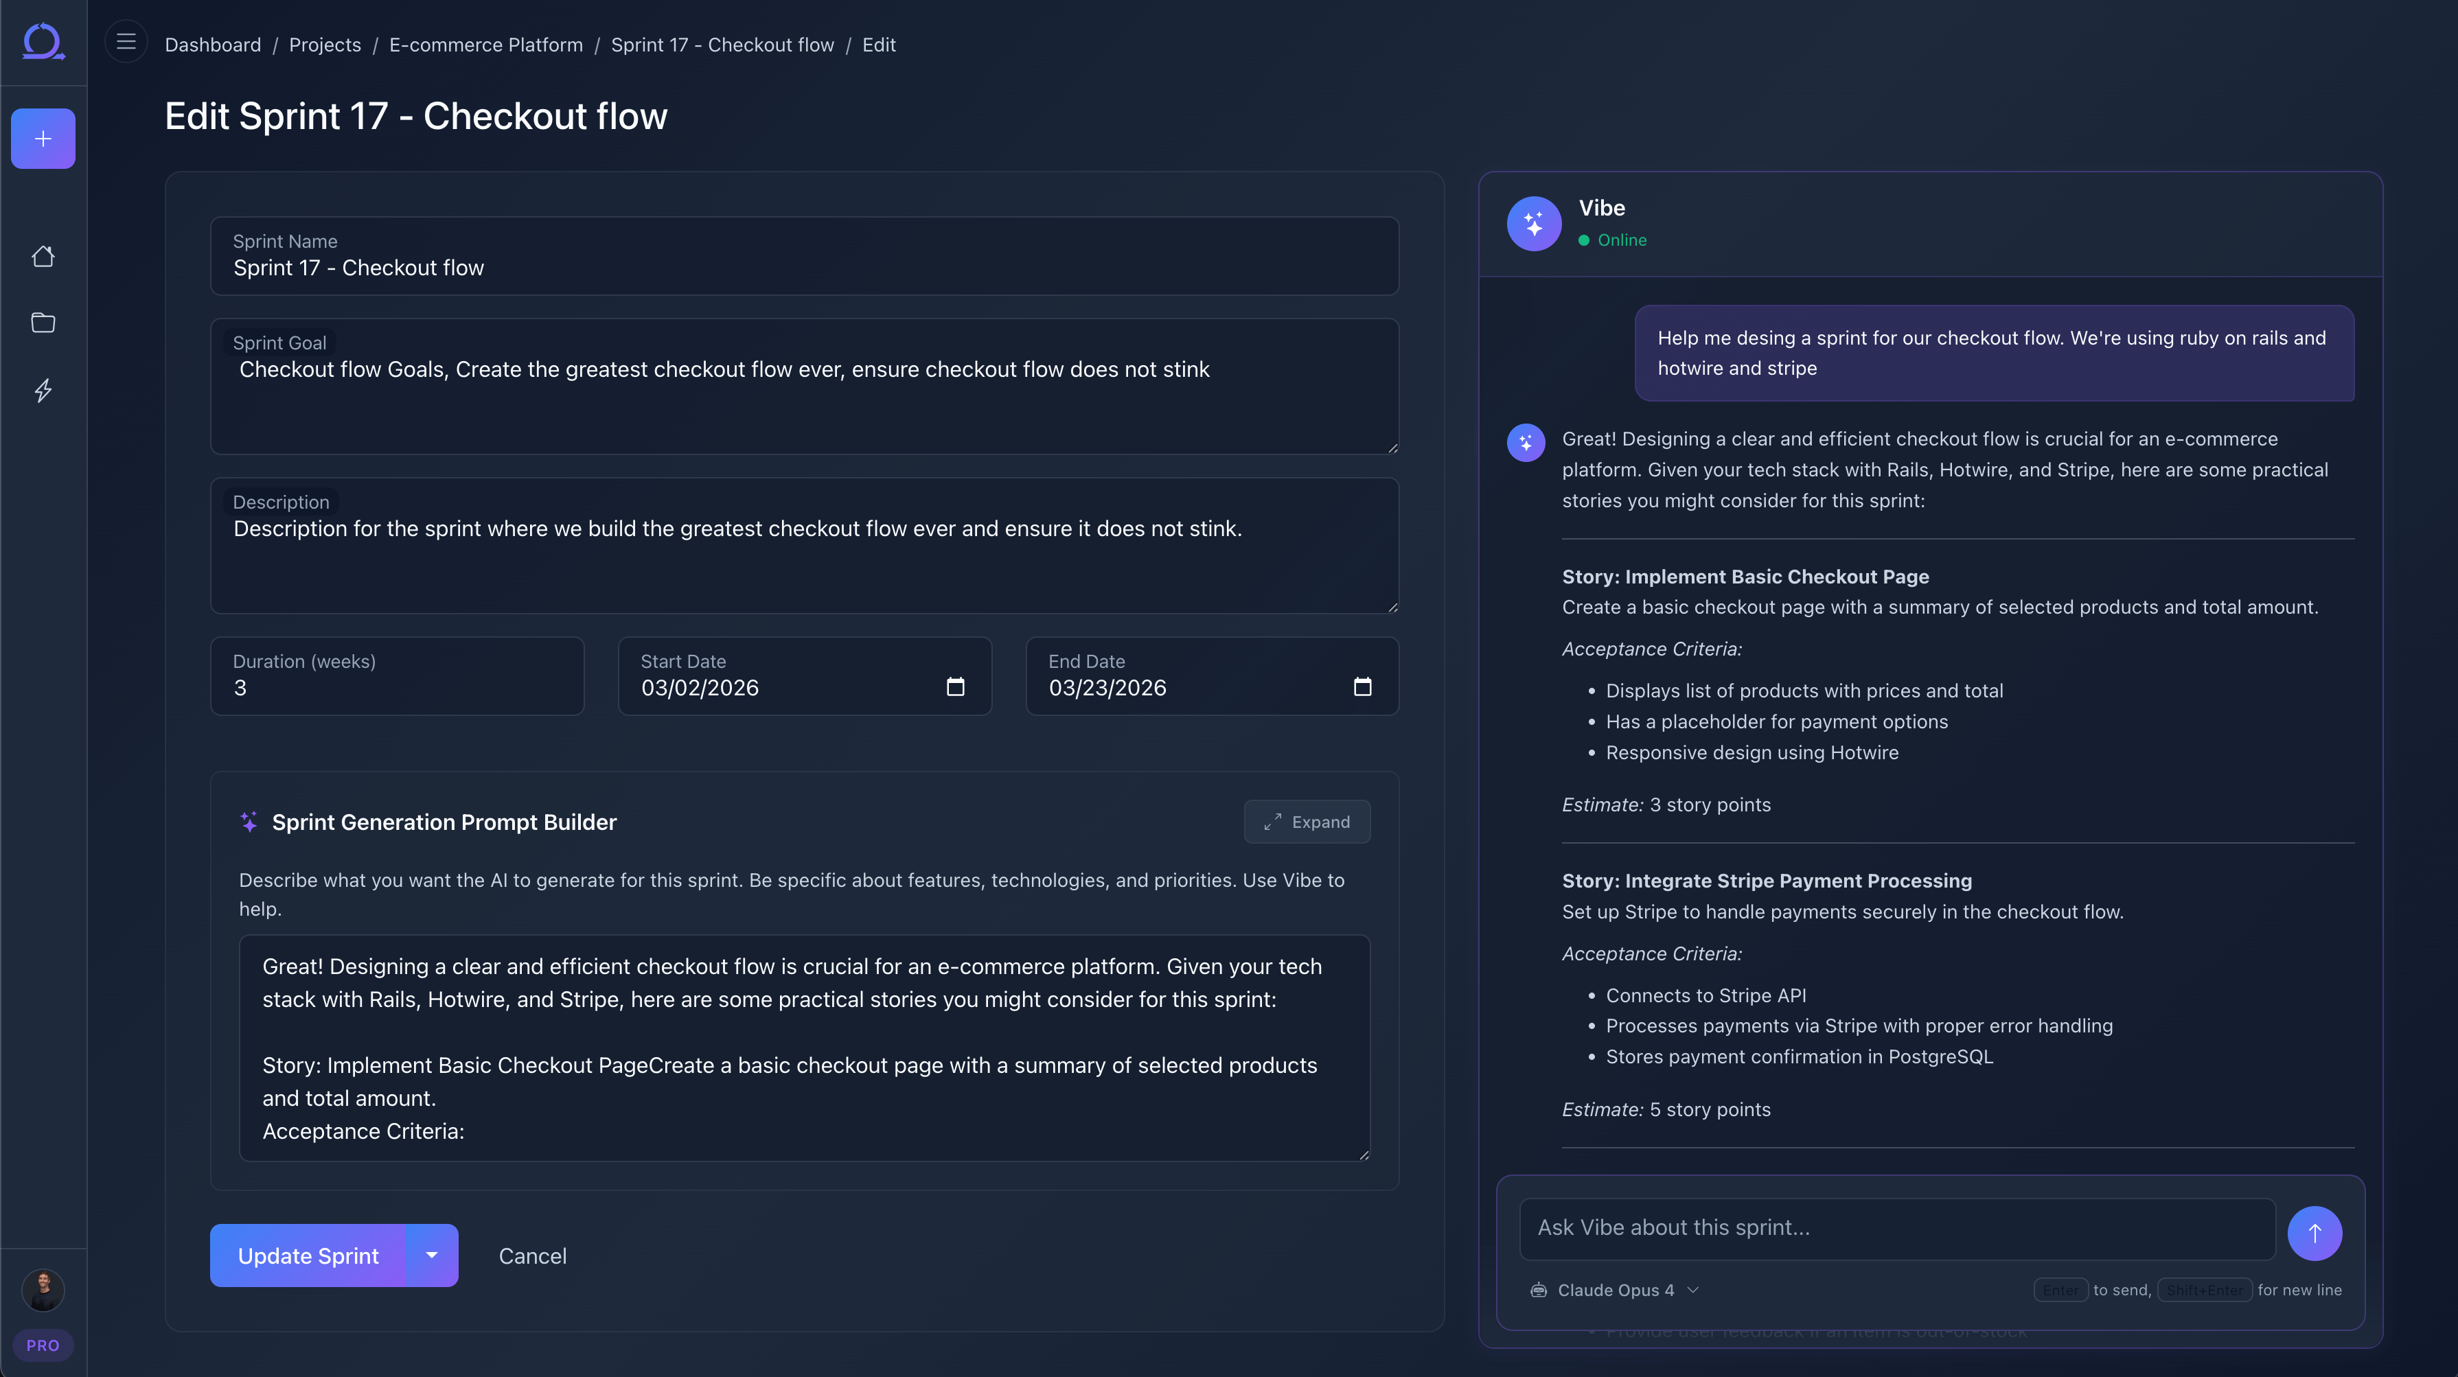
Task: Open E-commerce Platform from the breadcrumb
Action: point(485,45)
